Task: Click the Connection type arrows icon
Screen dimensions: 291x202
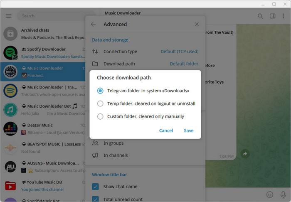Action: (95, 52)
